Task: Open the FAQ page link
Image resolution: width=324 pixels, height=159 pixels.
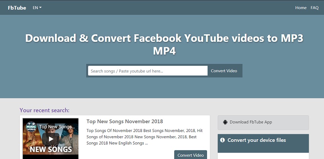Action: [314, 8]
